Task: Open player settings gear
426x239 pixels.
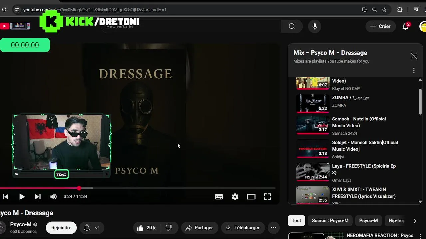Action: click(235, 197)
